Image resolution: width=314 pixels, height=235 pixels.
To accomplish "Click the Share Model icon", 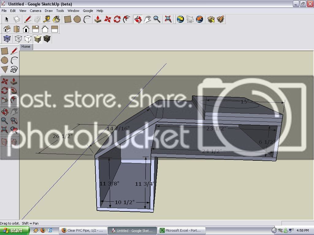I will [220, 19].
